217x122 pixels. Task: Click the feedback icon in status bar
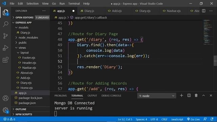(205, 119)
